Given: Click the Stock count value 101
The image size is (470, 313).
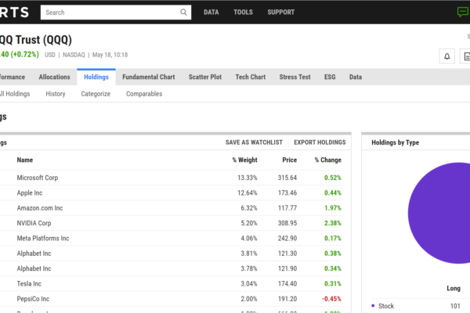Looking at the screenshot, I should click(455, 306).
